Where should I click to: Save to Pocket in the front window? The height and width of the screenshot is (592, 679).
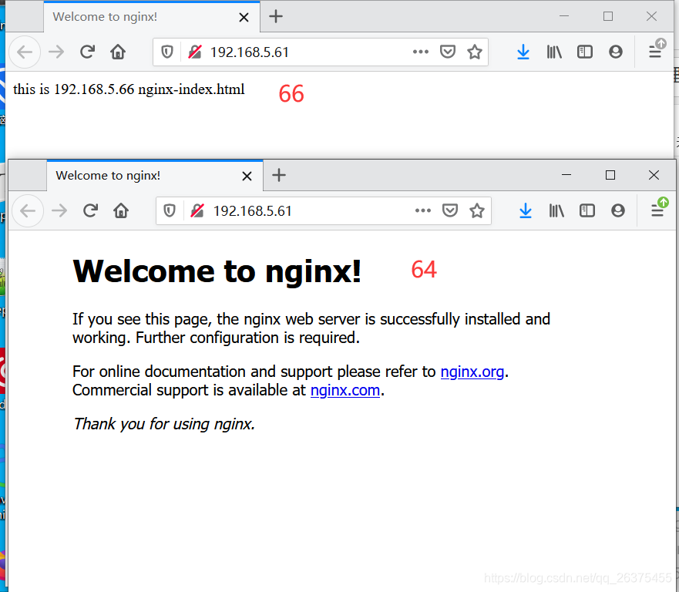[x=450, y=211]
